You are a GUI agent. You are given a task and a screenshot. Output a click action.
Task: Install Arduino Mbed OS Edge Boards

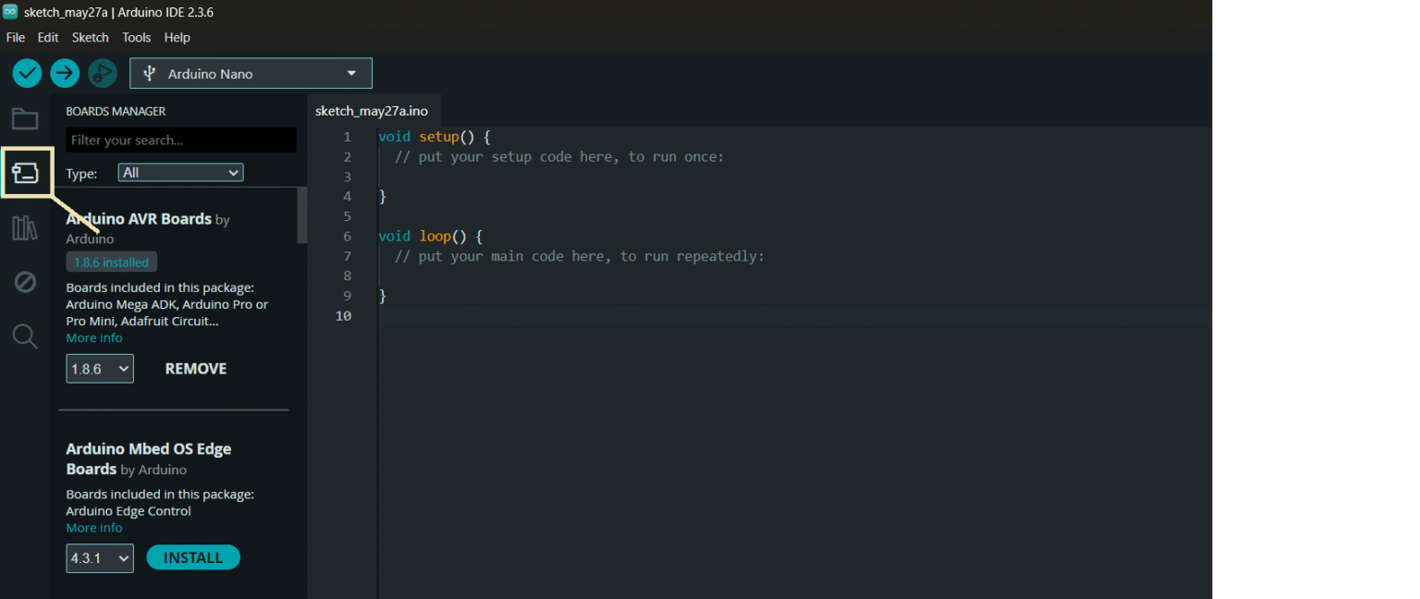[x=192, y=557]
